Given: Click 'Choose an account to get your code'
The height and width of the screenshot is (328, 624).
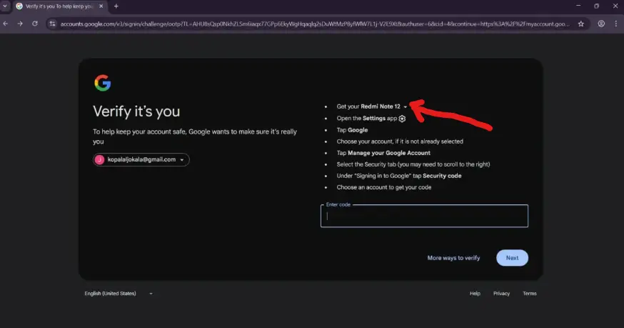Looking at the screenshot, I should click(383, 187).
